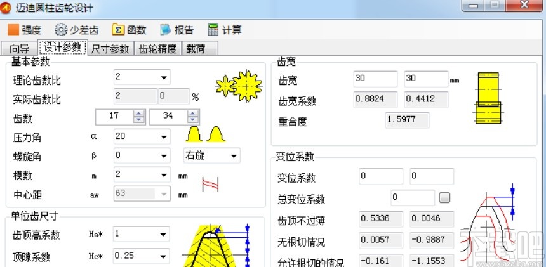This screenshot has height=267, width=546.
Task: Increase tooth count 34 with up arrow
Action: (x=193, y=114)
